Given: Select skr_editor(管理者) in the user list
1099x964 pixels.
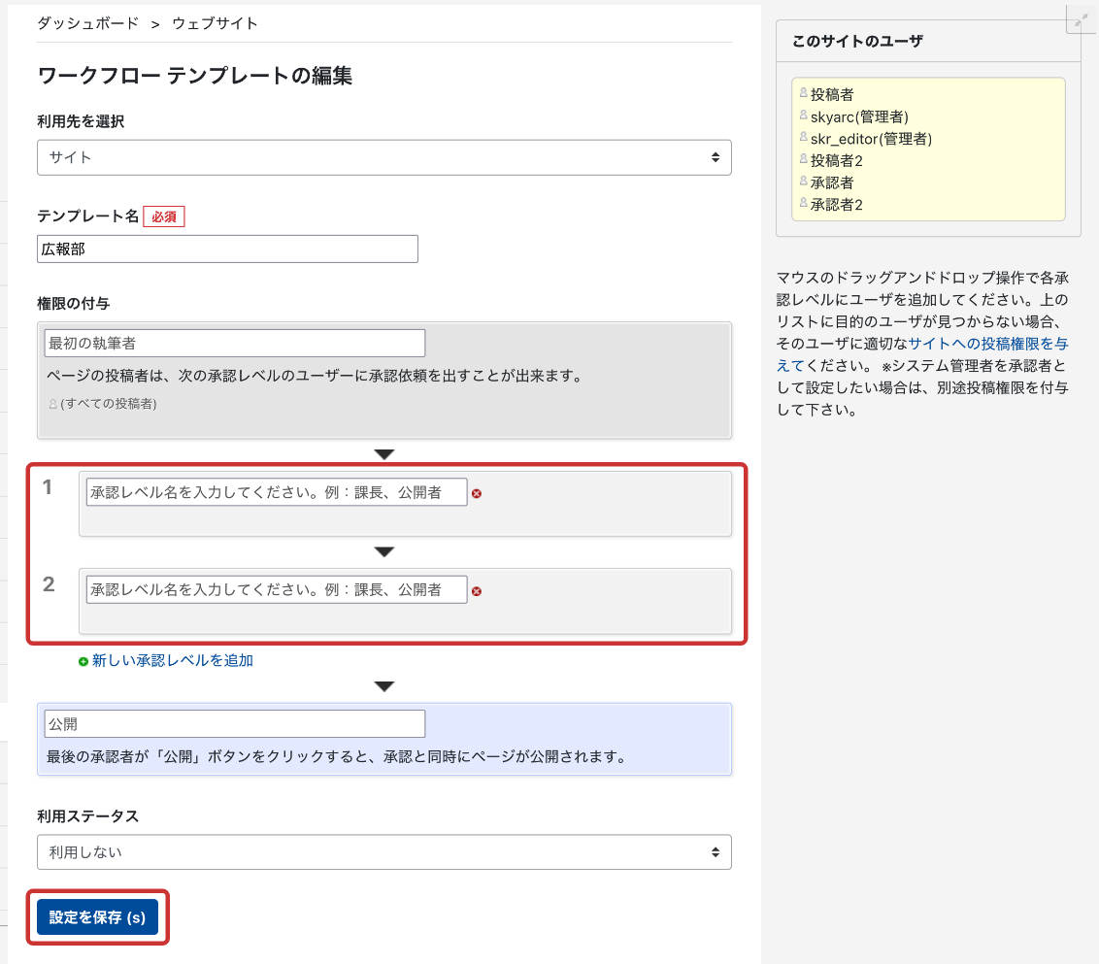Looking at the screenshot, I should (870, 139).
